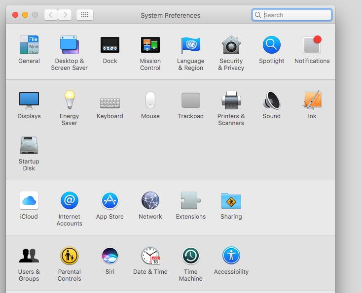Image resolution: width=362 pixels, height=293 pixels.
Task: Click in the Search field
Action: [296, 15]
